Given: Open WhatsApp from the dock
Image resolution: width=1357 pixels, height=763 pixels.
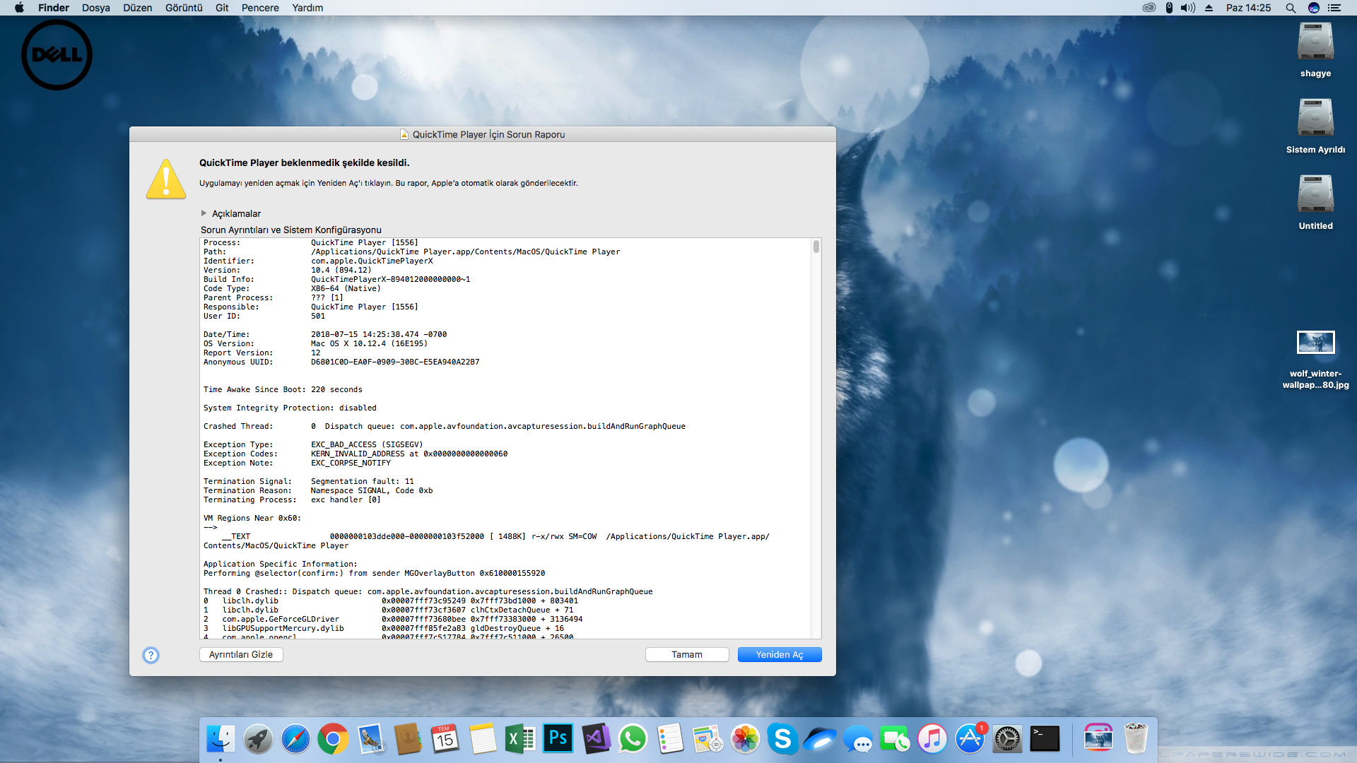Looking at the screenshot, I should click(x=633, y=739).
